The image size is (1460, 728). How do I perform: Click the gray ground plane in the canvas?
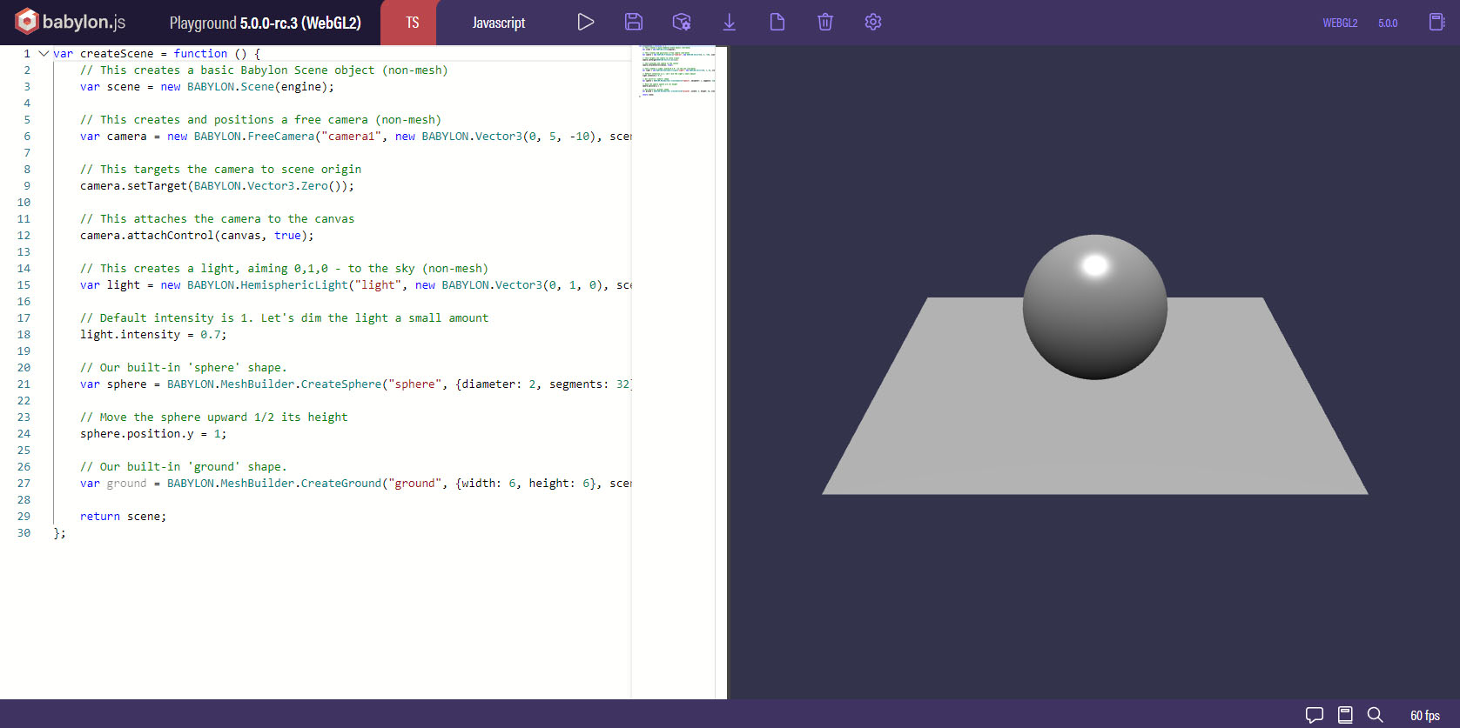1094,435
